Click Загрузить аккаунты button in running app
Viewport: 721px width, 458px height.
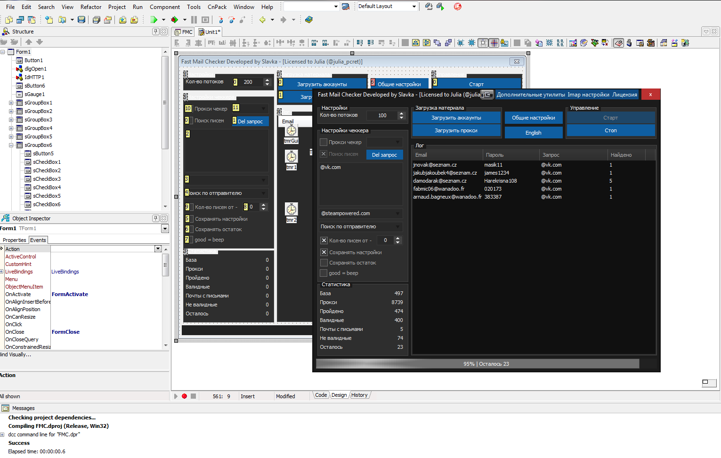click(456, 118)
